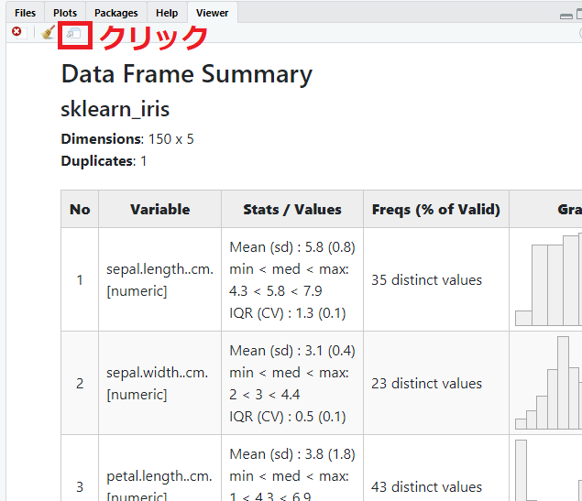Clear all viewer items with broom icon
The height and width of the screenshot is (501, 582).
[x=49, y=33]
